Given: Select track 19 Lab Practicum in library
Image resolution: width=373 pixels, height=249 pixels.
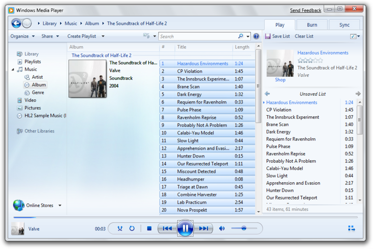Looking at the screenshot, I should (207, 202).
